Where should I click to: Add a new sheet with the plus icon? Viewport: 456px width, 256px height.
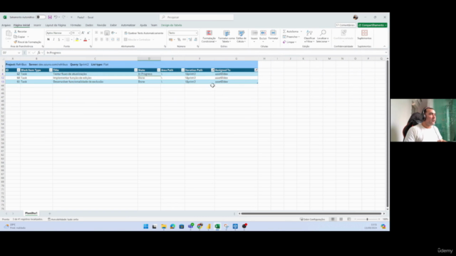[x=50, y=213]
